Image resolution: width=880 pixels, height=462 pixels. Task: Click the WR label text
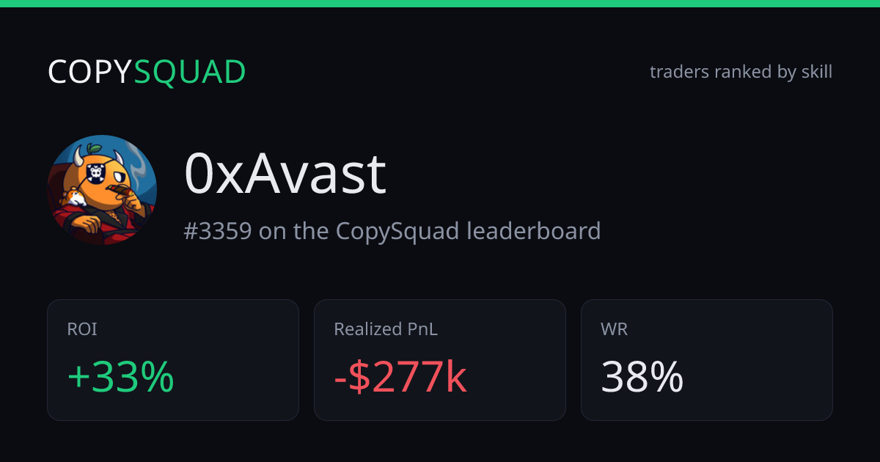pos(615,329)
